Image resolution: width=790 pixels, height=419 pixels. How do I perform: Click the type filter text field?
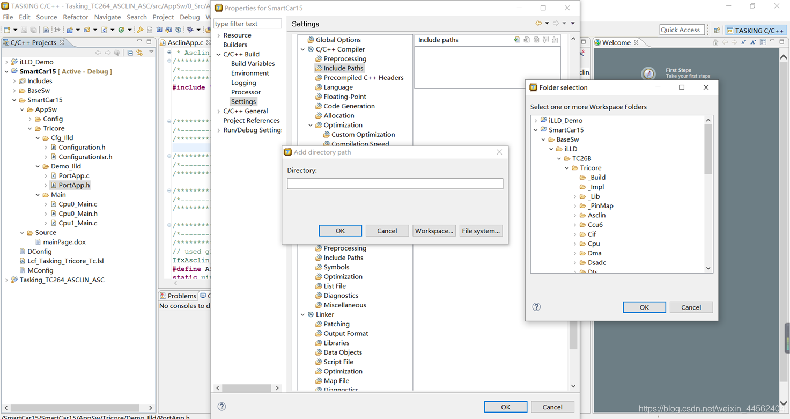click(x=247, y=24)
